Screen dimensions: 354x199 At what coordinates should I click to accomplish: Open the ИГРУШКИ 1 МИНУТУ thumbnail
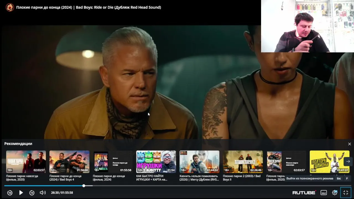click(x=156, y=162)
